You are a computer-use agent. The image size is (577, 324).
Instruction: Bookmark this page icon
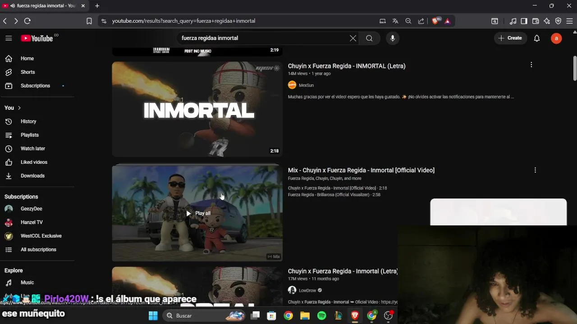tap(89, 21)
